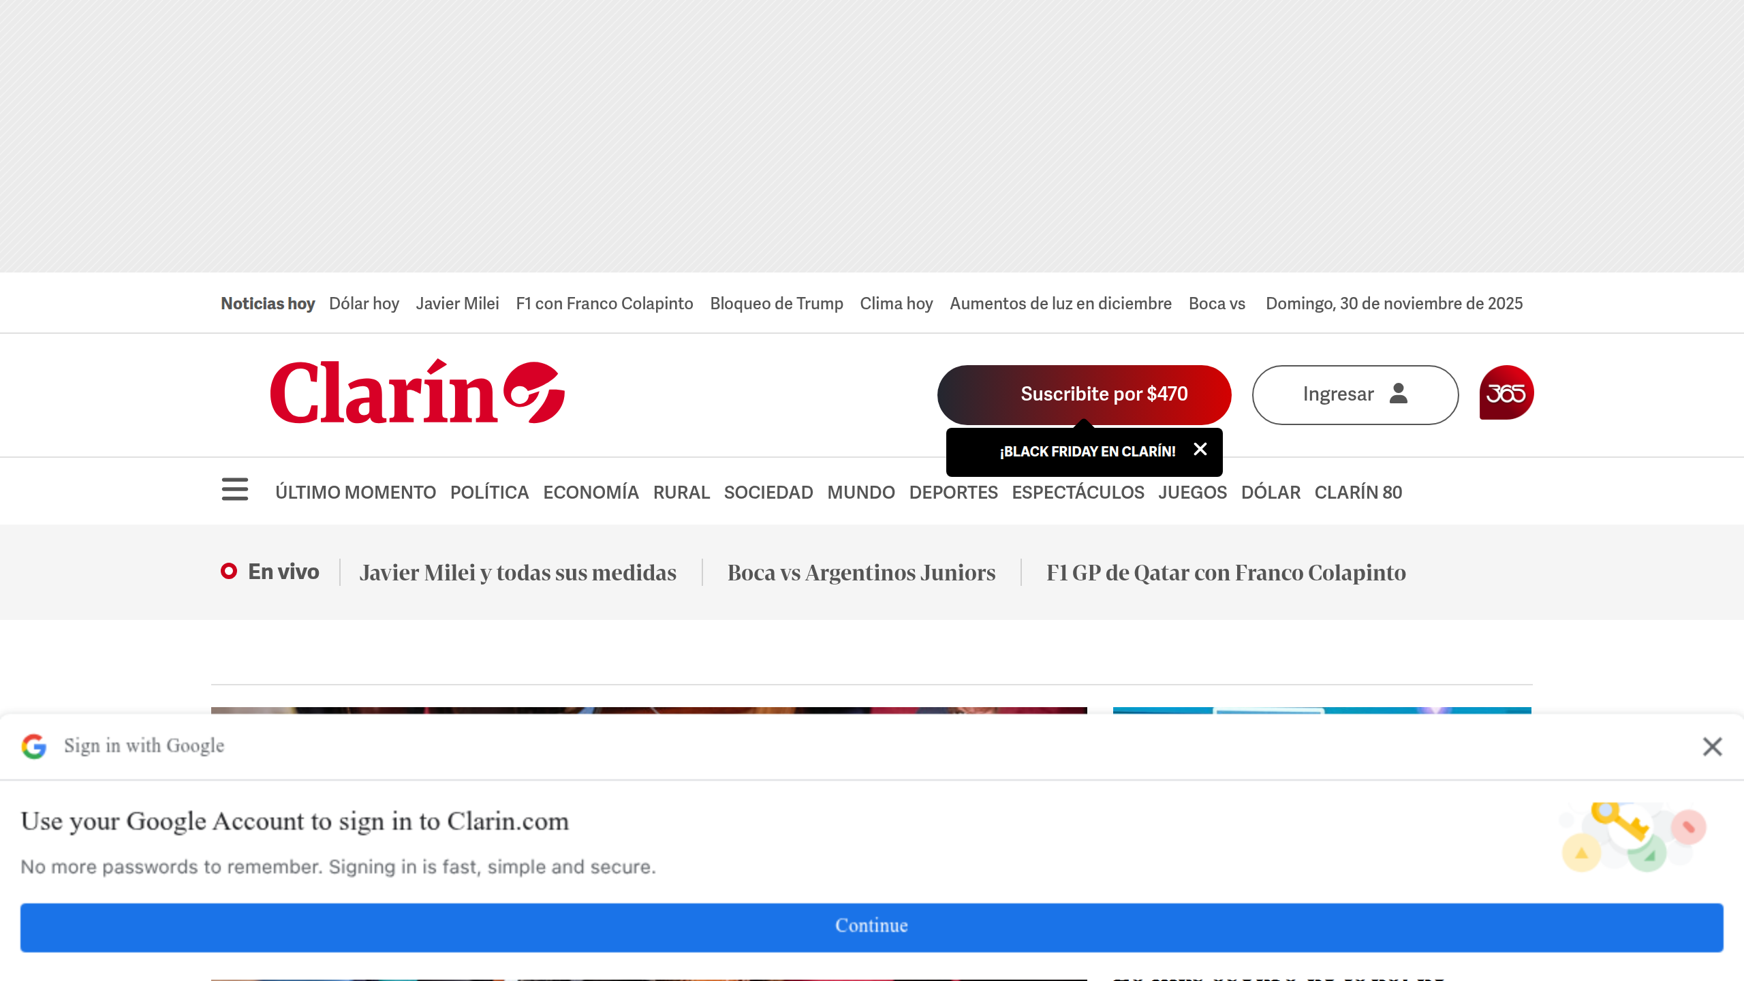The width and height of the screenshot is (1744, 981).
Task: Open the ECONOMÍA menu item
Action: (591, 492)
